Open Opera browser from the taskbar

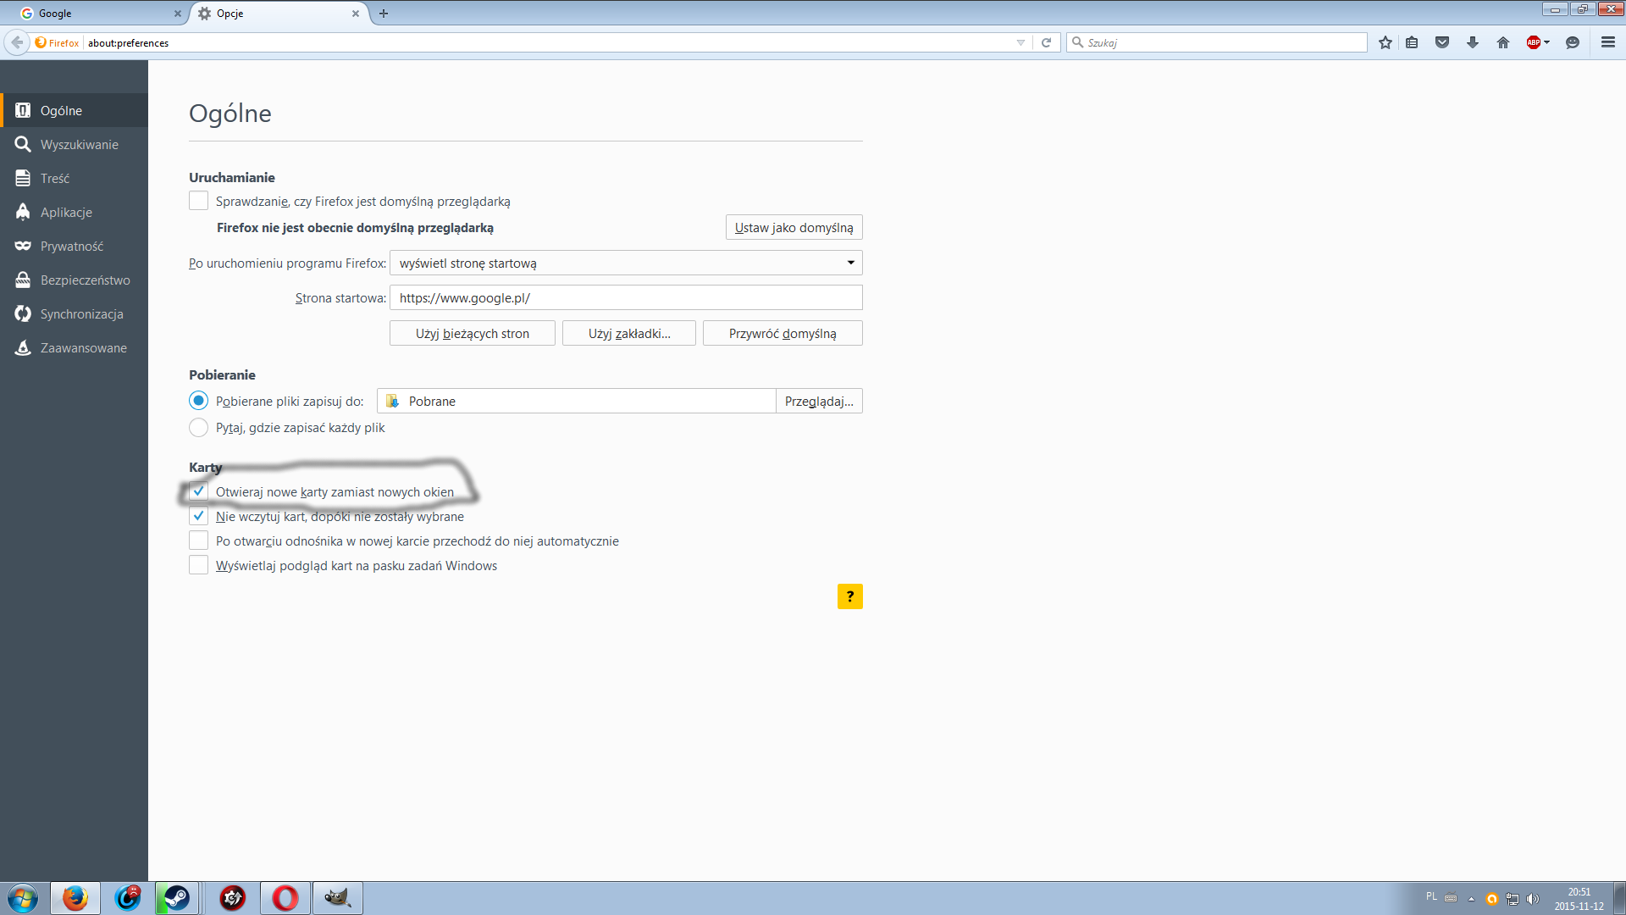coord(285,898)
